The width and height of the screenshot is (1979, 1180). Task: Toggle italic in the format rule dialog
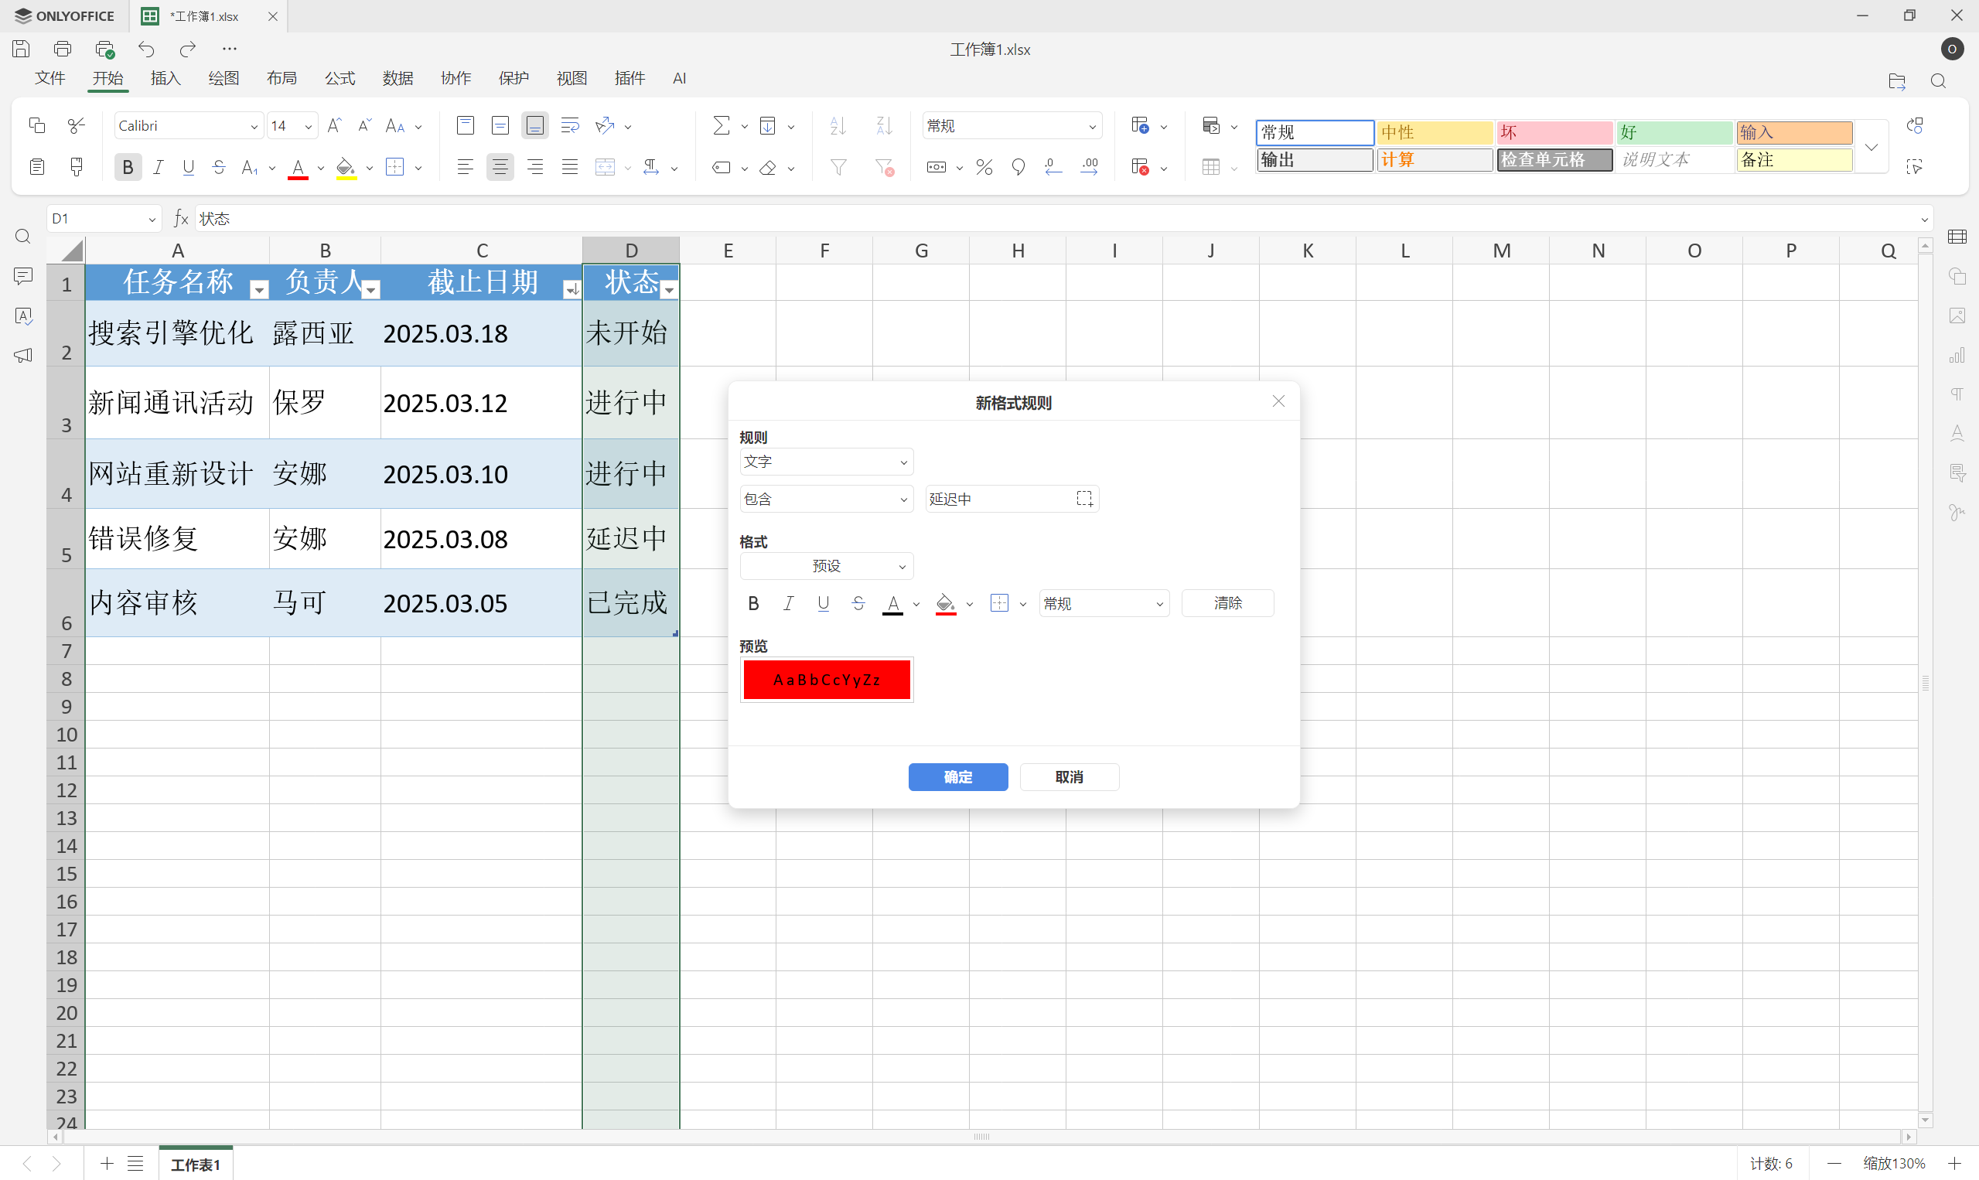coord(787,602)
